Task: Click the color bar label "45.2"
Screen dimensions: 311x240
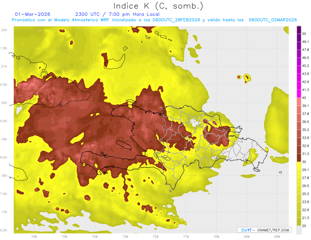Action: (306, 66)
